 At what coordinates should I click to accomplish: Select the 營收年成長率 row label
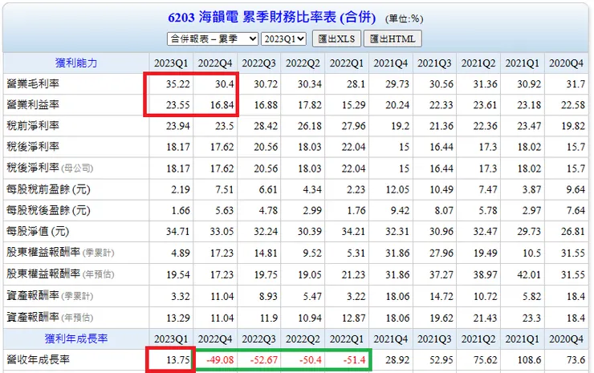coord(39,359)
